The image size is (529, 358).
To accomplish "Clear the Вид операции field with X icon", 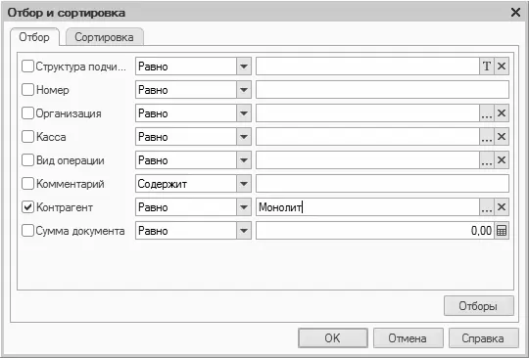I will point(502,160).
